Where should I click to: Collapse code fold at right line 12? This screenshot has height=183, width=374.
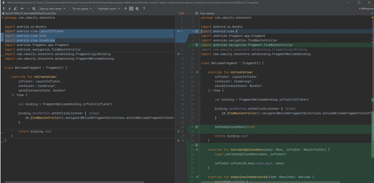click(200, 68)
